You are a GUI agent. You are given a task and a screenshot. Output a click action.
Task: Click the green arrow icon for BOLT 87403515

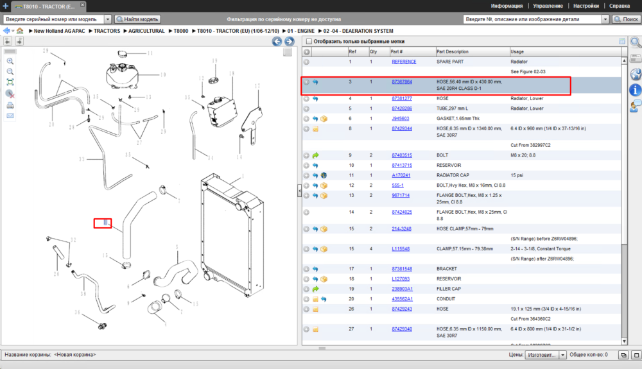pyautogui.click(x=315, y=155)
